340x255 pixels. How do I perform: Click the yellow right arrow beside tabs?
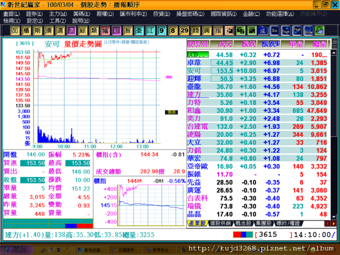click(334, 223)
